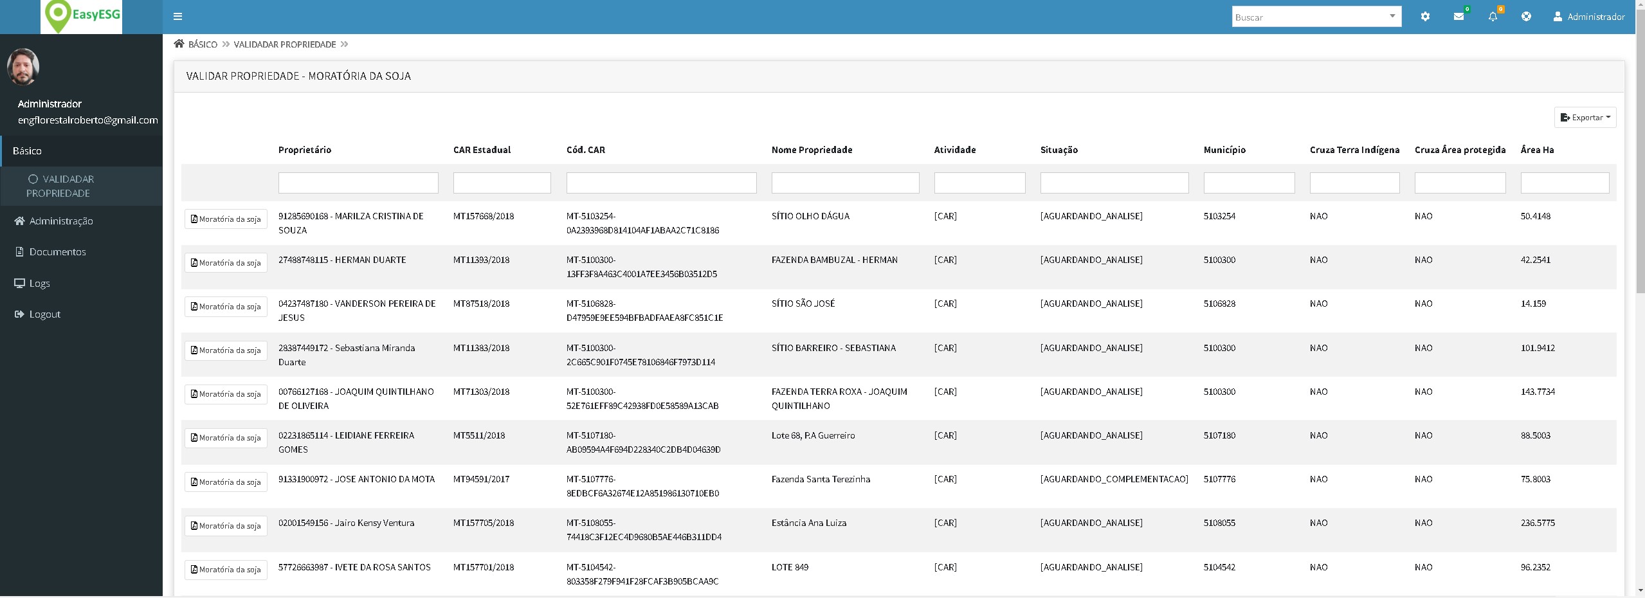Click the home icon in the breadcrumb
Screen dimensions: 1645x598
tap(179, 44)
